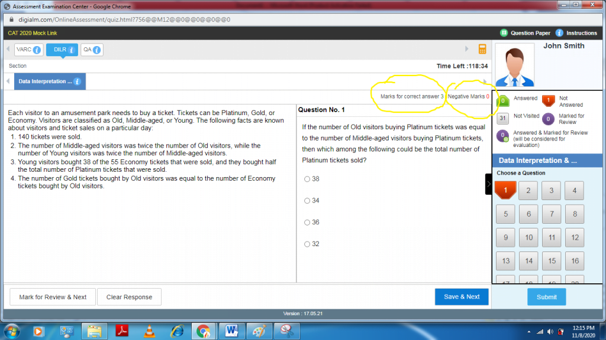Switch to Chrome taskbar icon
This screenshot has width=606, height=340.
click(204, 331)
